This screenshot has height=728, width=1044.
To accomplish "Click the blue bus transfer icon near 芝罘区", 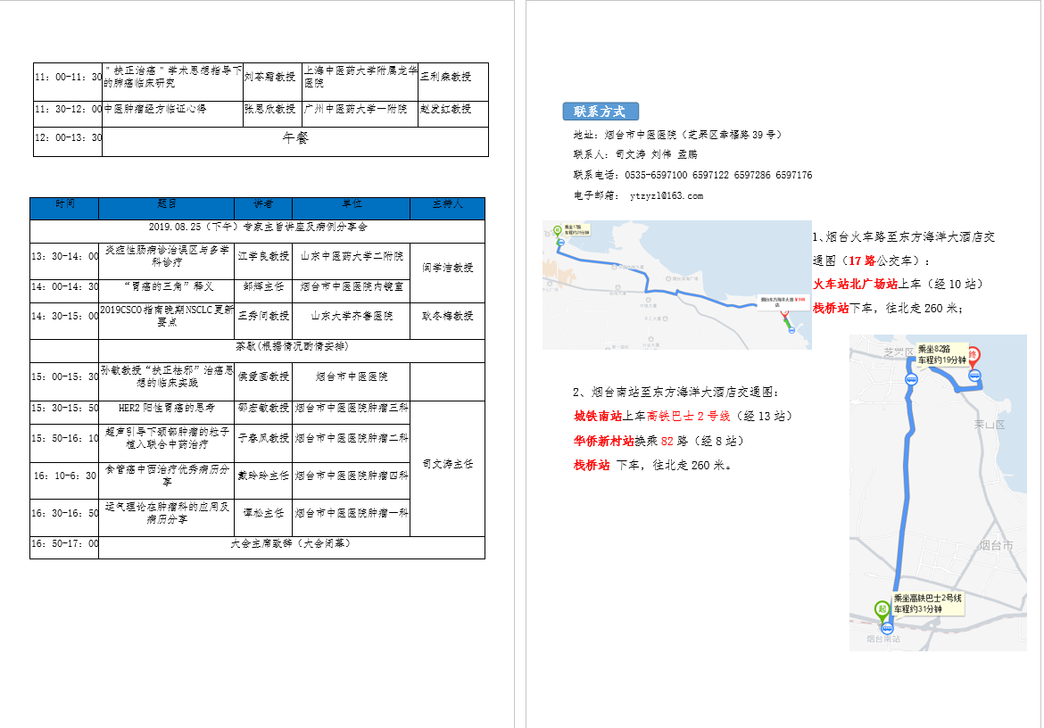I will tap(911, 378).
